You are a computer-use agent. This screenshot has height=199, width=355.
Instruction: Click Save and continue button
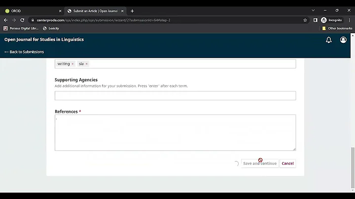260,163
